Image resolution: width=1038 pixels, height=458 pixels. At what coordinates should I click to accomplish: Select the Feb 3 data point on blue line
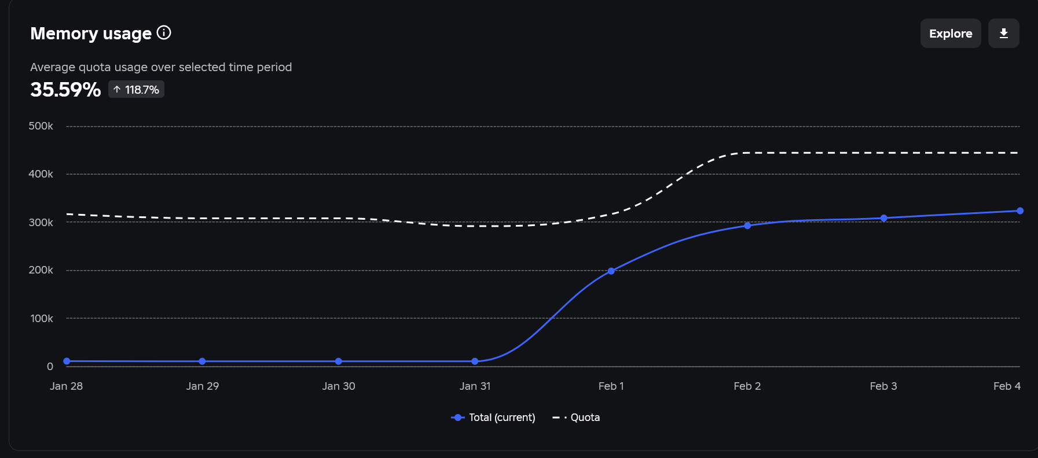point(883,218)
